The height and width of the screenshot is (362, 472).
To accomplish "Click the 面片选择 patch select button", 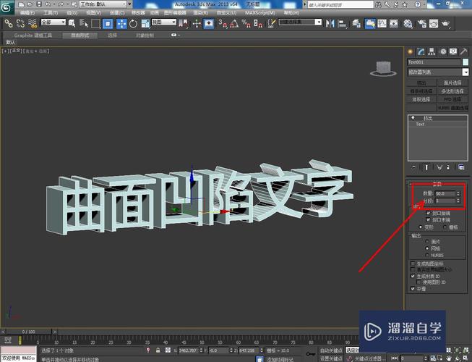I will point(452,83).
